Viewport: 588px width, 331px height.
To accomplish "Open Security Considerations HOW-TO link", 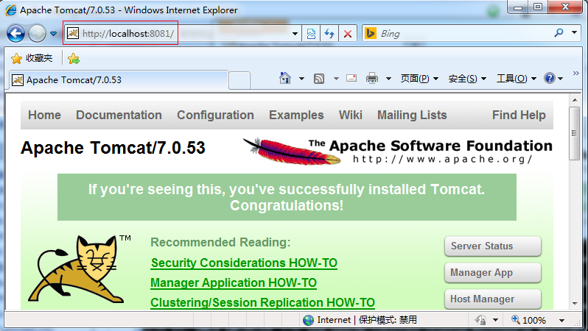I will [x=244, y=263].
